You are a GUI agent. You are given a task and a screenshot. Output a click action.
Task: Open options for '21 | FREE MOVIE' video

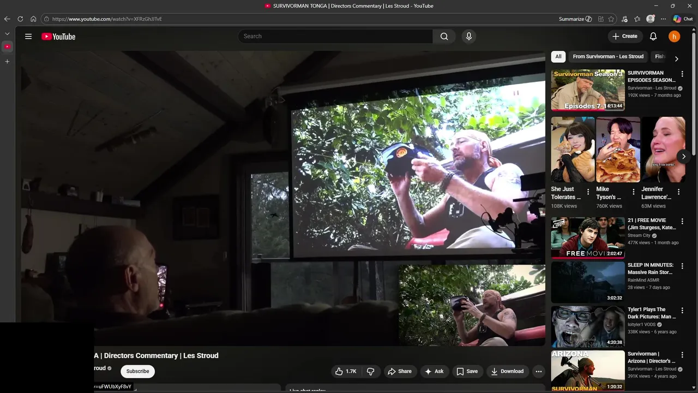click(682, 221)
